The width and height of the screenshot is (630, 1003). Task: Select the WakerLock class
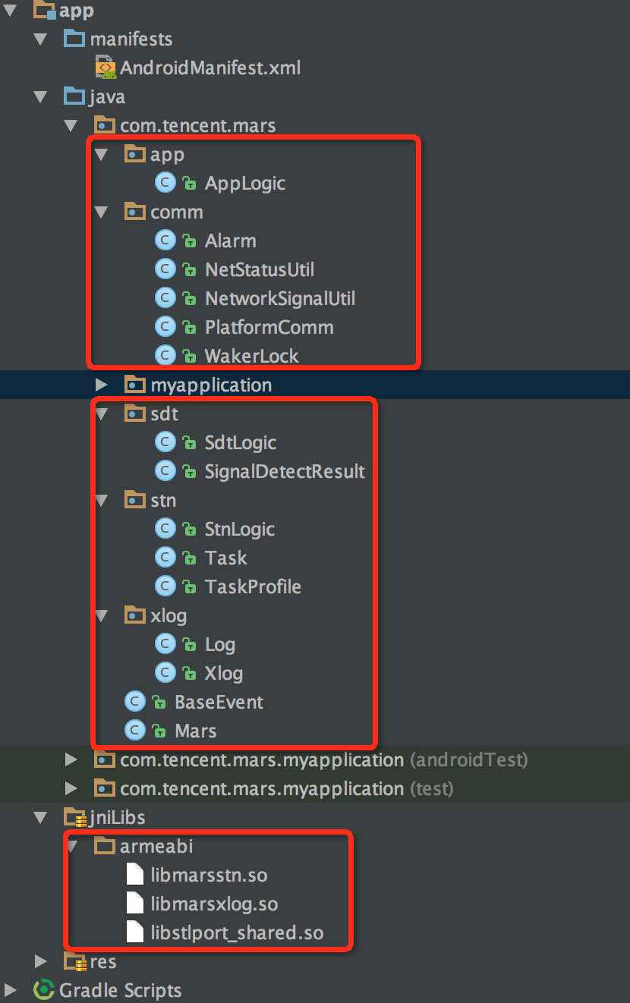(x=251, y=356)
